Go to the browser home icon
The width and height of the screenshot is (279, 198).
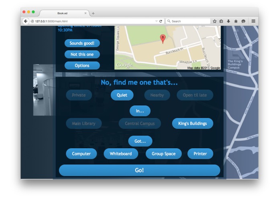point(236,21)
